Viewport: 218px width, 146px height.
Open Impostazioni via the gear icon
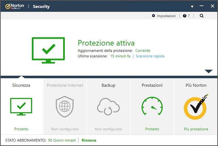click(x=154, y=16)
